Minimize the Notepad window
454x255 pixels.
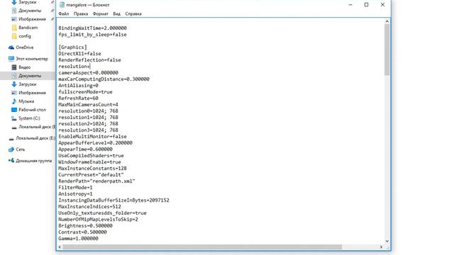[350, 5]
